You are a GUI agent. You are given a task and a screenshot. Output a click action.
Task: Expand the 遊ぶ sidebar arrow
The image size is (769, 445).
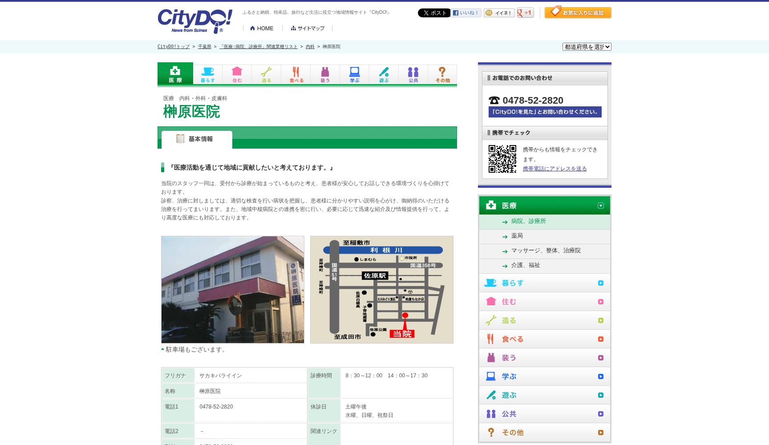click(x=601, y=395)
